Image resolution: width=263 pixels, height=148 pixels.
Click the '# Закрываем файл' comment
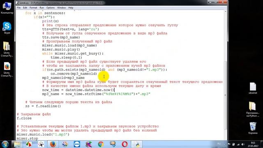(x=34, y=114)
